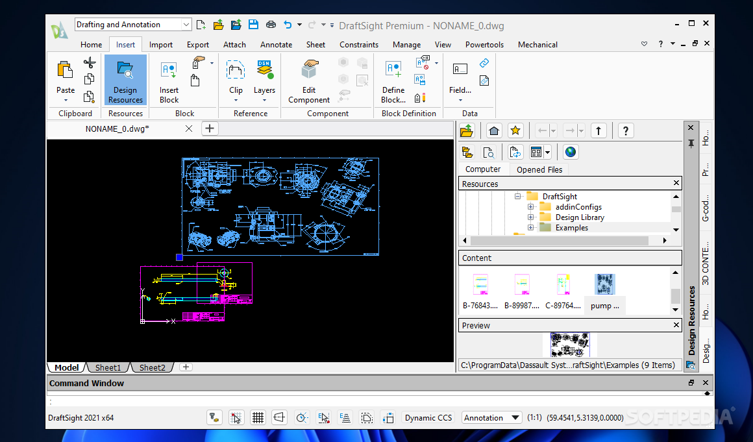Open a new drawing tab with plus button

(210, 129)
